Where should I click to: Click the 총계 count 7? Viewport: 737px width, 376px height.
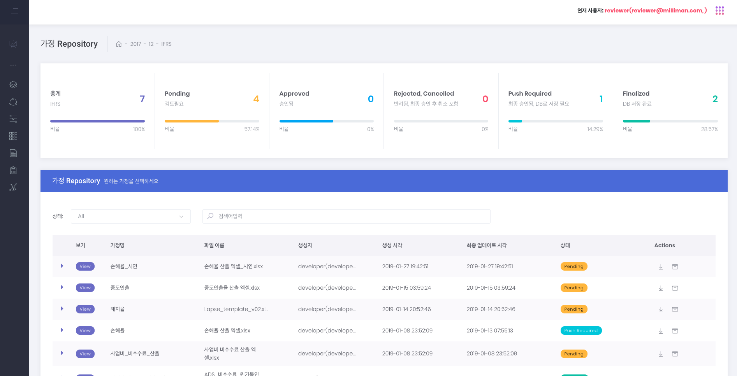click(x=142, y=99)
